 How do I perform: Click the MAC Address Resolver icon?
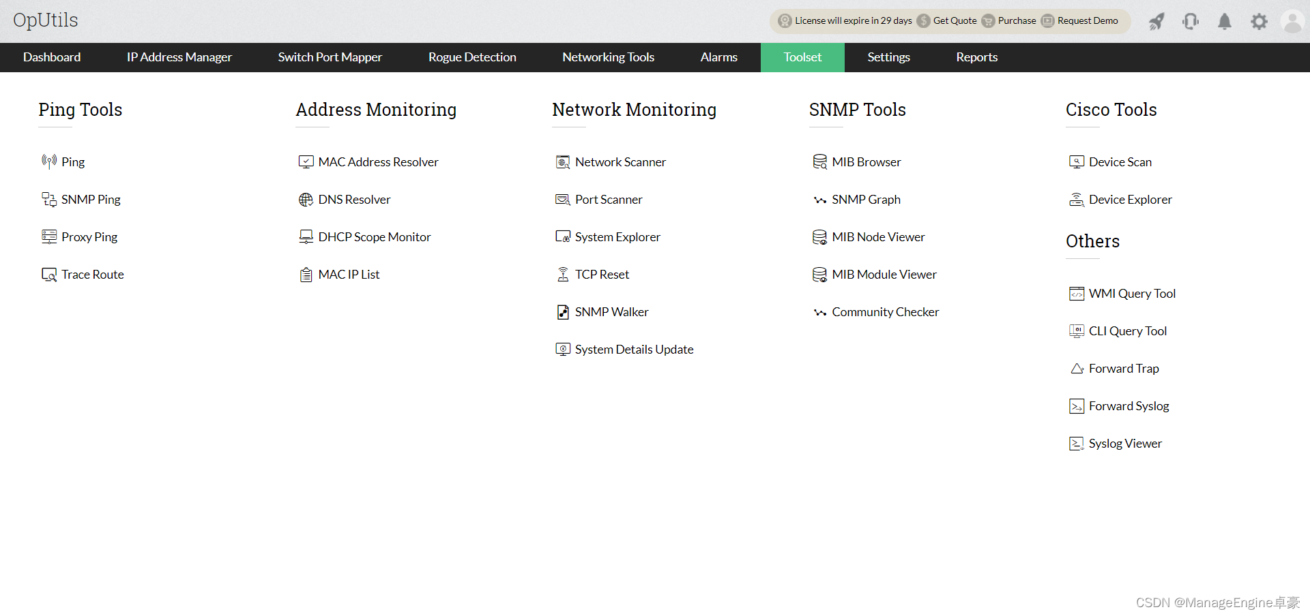tap(306, 161)
